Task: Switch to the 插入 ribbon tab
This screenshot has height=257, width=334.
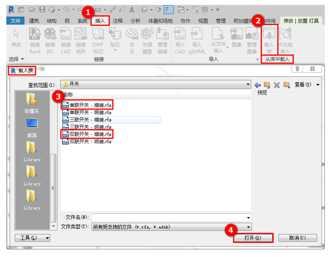Action: pyautogui.click(x=100, y=21)
